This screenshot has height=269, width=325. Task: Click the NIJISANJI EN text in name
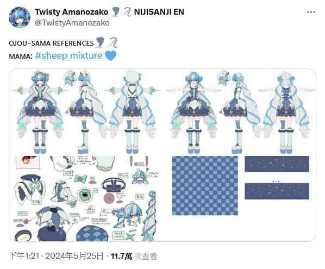(159, 12)
